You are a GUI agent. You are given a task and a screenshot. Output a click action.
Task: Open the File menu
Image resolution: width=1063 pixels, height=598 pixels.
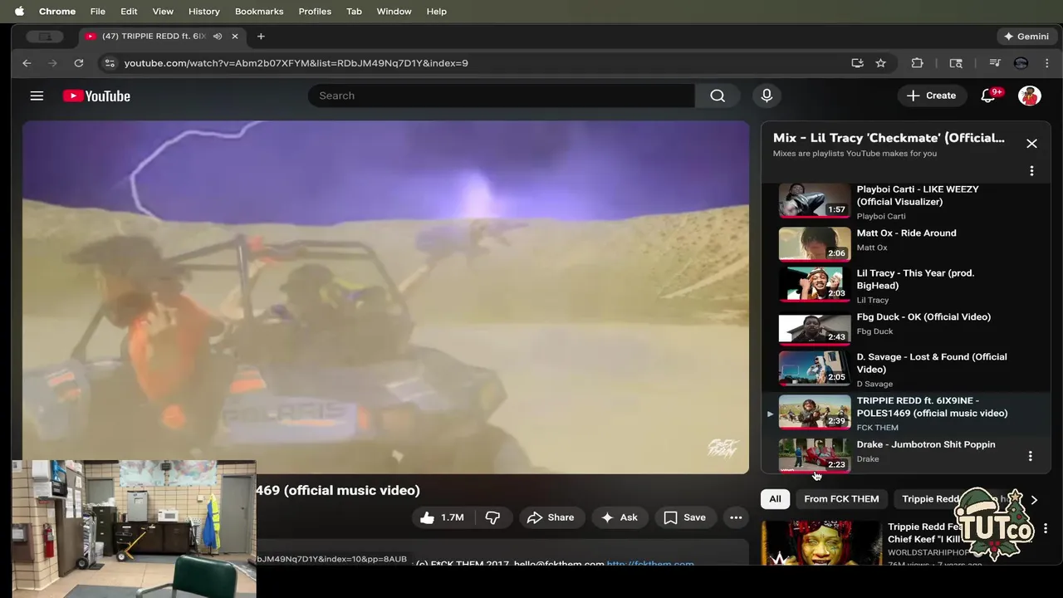[x=97, y=12]
